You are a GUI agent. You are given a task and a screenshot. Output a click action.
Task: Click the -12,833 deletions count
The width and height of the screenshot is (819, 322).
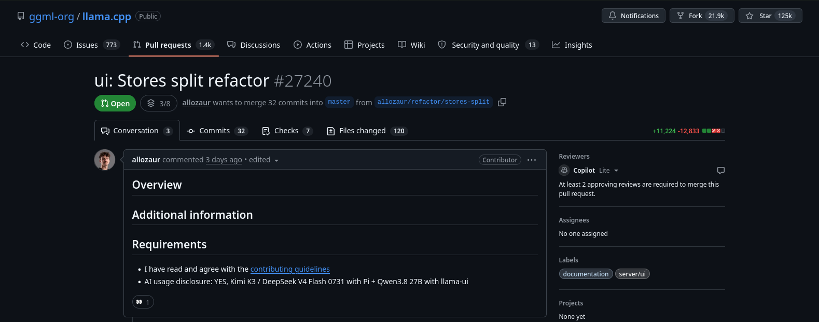[689, 131]
